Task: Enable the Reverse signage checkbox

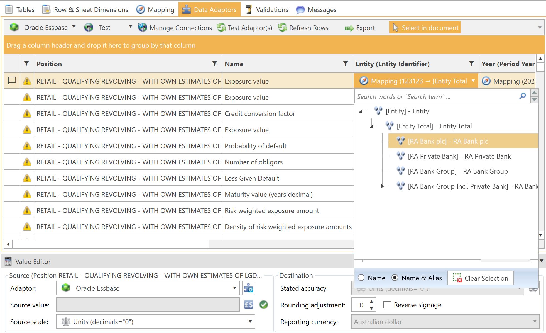Action: click(387, 305)
